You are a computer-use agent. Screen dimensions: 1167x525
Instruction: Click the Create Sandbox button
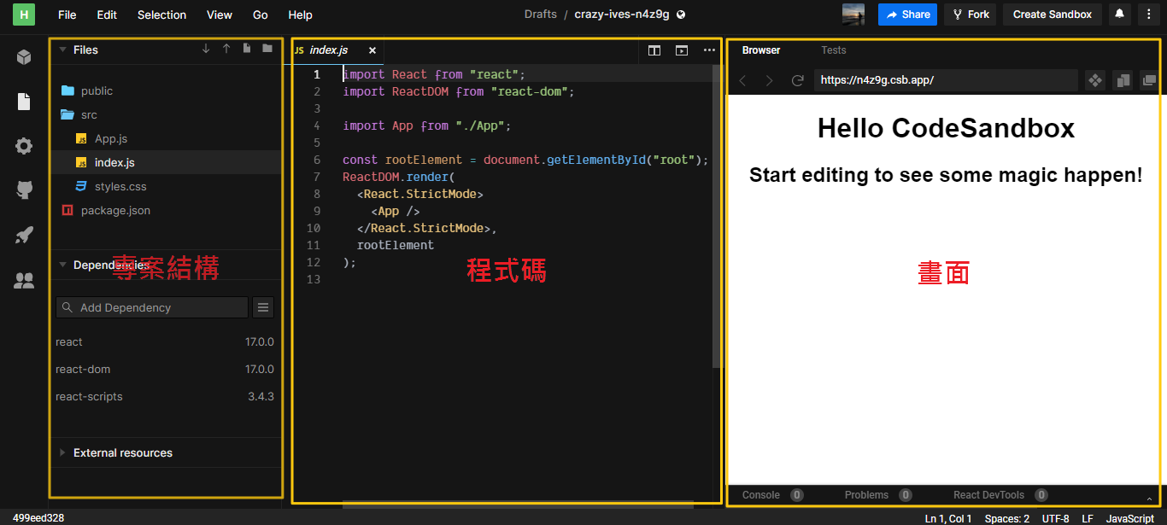coord(1053,15)
